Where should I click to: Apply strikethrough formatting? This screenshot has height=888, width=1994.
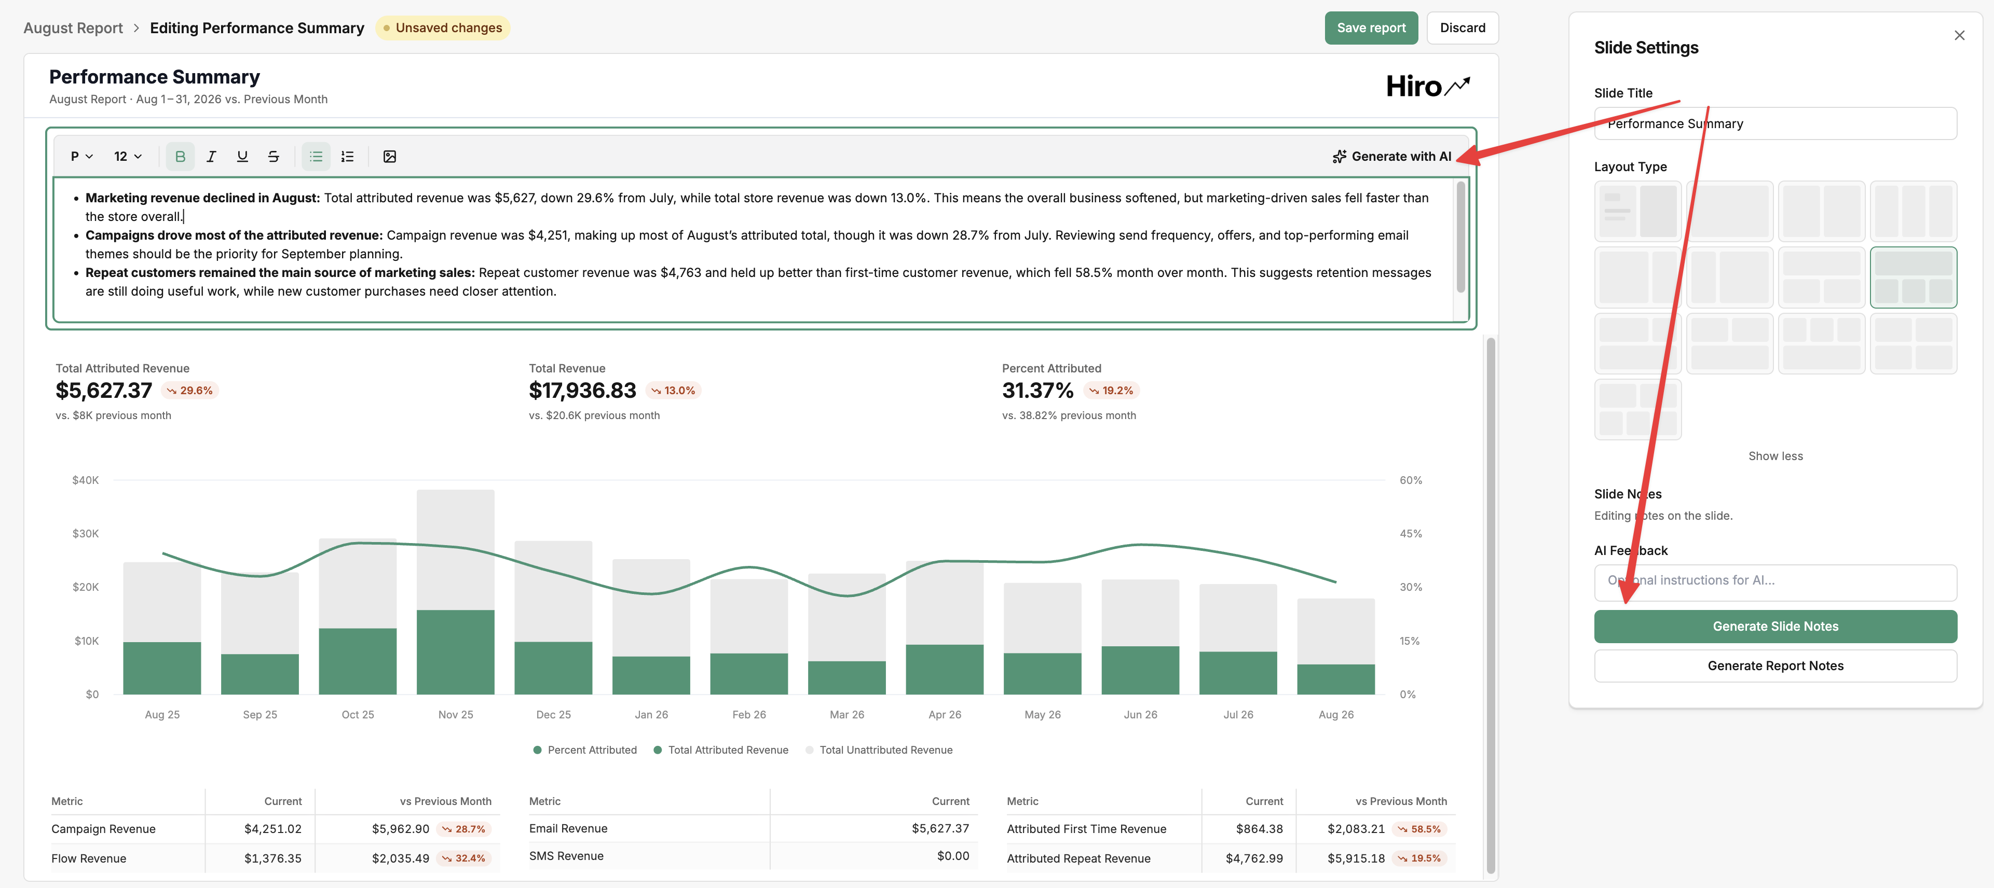tap(273, 156)
